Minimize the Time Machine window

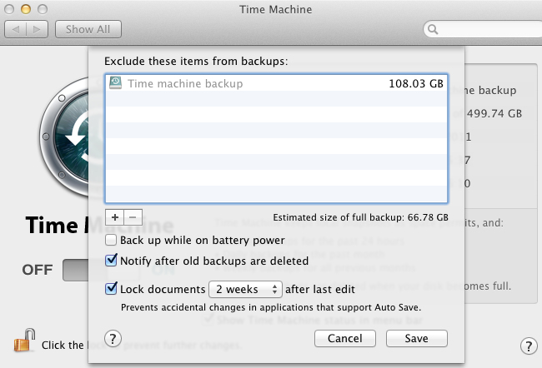pos(26,9)
